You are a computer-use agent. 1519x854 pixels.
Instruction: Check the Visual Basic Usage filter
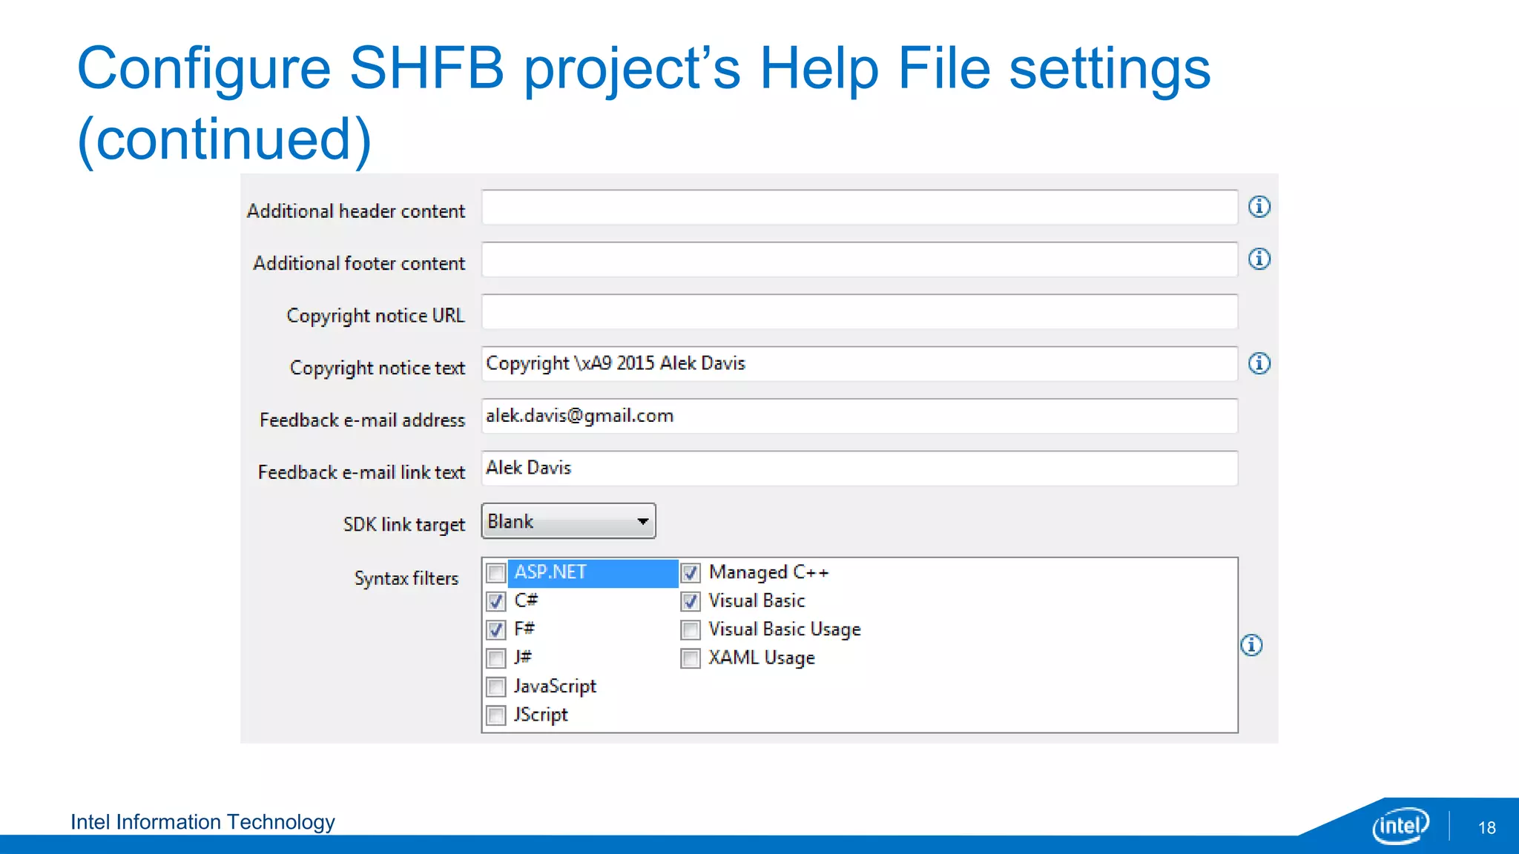(x=691, y=629)
